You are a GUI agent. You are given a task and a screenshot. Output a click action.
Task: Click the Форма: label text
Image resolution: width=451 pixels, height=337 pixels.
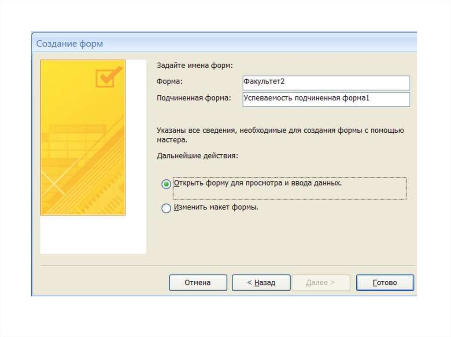[x=170, y=82]
